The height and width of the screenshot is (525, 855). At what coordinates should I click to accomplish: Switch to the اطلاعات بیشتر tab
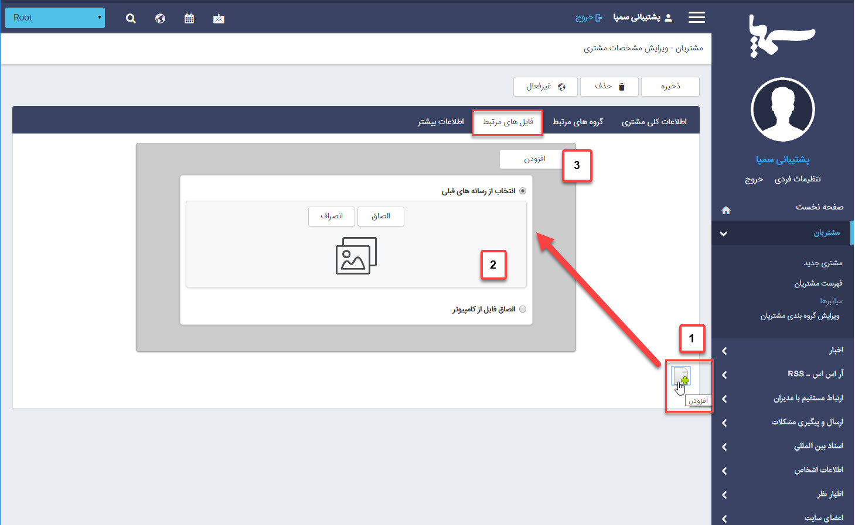(441, 121)
